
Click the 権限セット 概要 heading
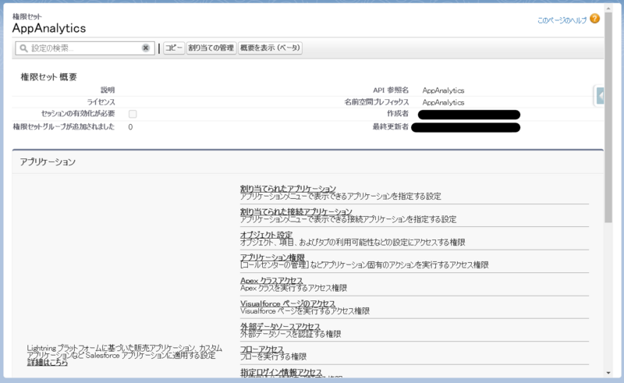point(48,77)
